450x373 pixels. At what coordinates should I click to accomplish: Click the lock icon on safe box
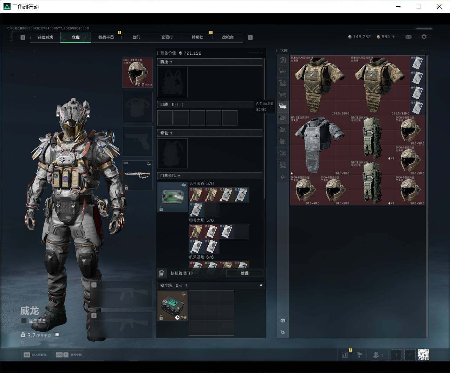(161, 318)
